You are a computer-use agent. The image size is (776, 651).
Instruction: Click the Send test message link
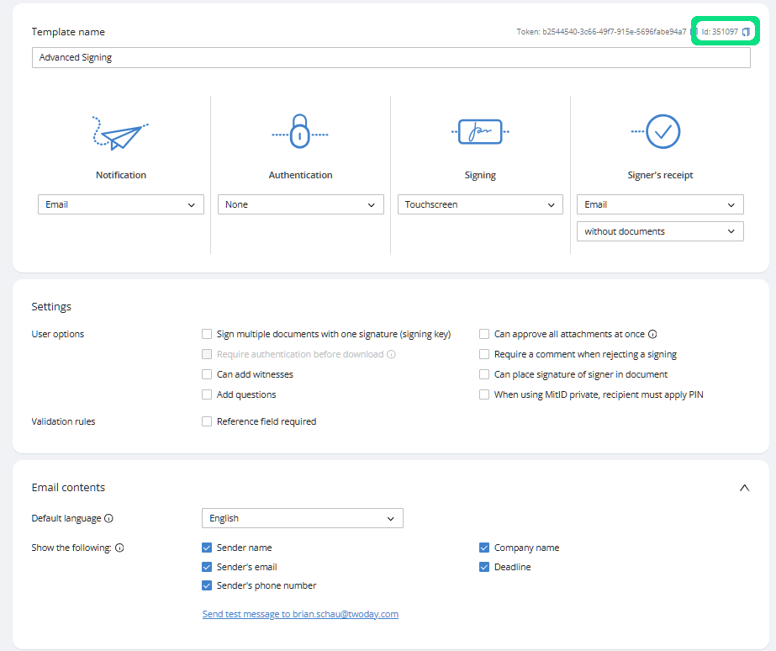pyautogui.click(x=300, y=614)
